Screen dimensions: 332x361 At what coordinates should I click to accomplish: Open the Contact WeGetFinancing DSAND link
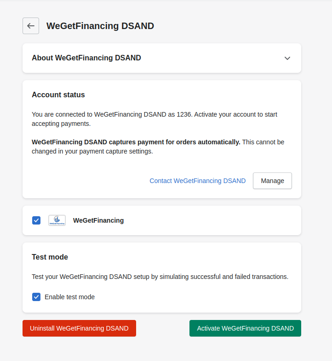[198, 181]
